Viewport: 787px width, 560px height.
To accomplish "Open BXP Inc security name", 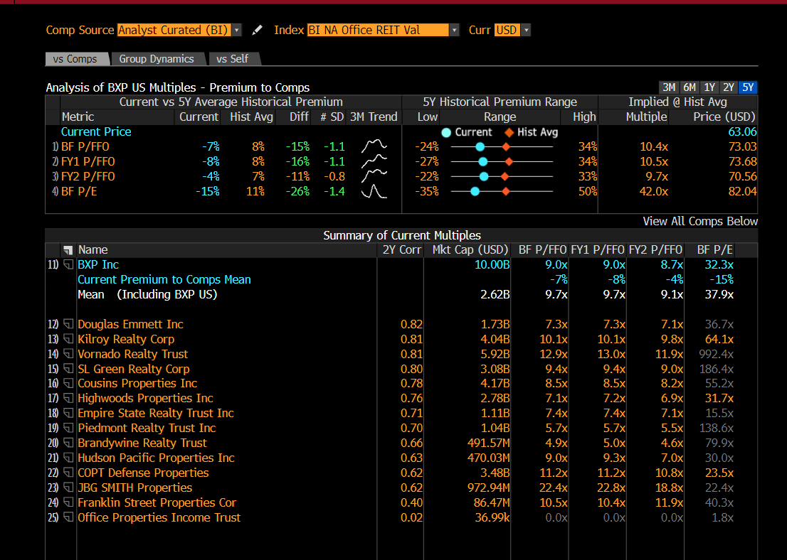I will pos(98,264).
